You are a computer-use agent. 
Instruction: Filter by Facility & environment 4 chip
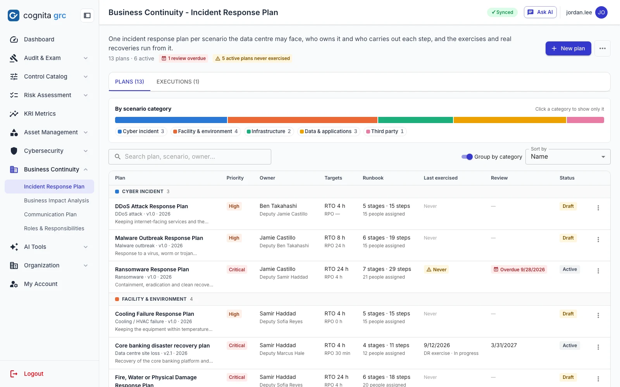(205, 132)
